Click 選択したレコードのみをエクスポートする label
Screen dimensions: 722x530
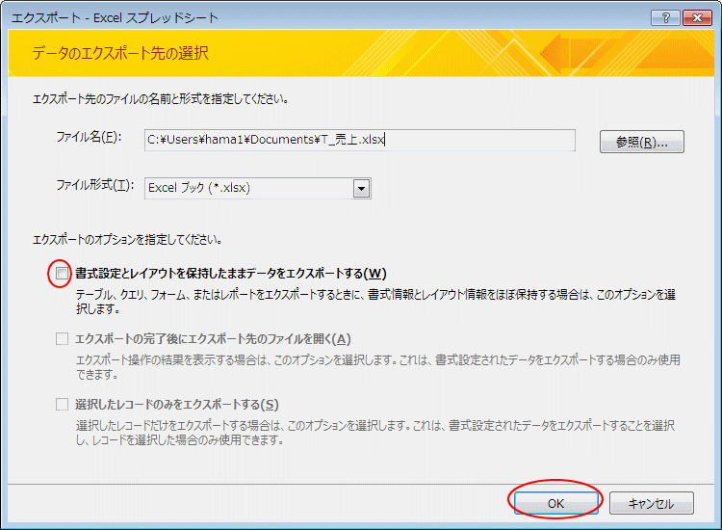click(x=177, y=405)
